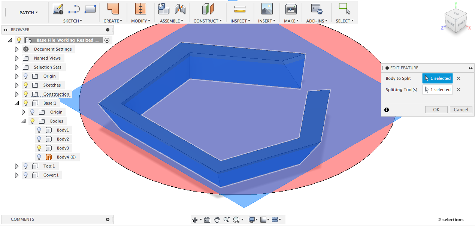Click the Add-Ins scripts icon
Image resolution: width=475 pixels, height=226 pixels.
pyautogui.click(x=317, y=9)
